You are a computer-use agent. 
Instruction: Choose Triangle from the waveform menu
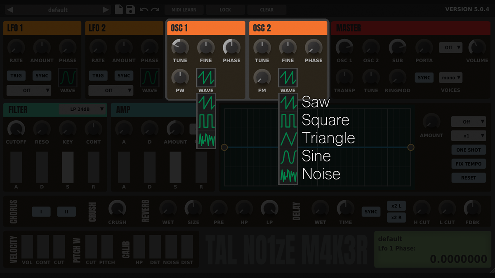coord(288,138)
